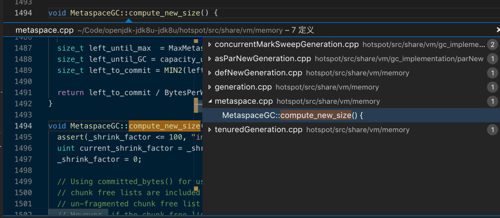Screen dimensions: 500x218
Task: Select the defNewGeneration.cpp file entry
Action: click(258, 73)
